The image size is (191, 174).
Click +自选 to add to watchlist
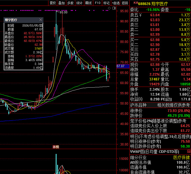[115, 3]
